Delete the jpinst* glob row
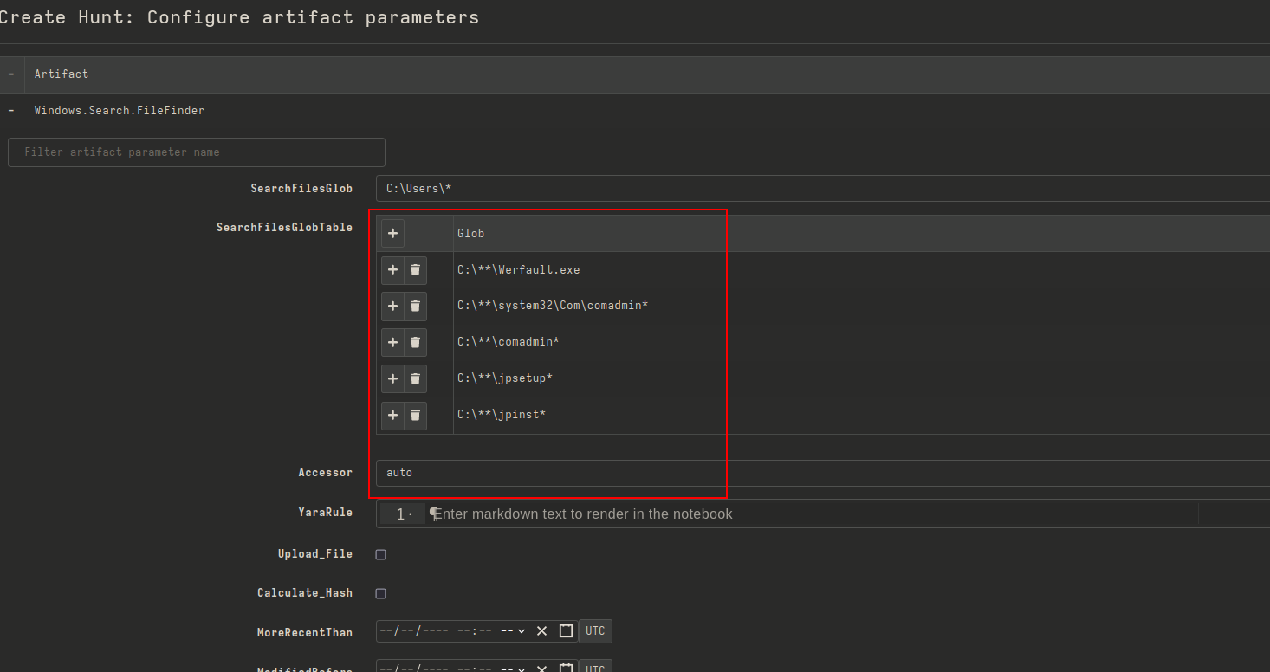 click(x=415, y=416)
